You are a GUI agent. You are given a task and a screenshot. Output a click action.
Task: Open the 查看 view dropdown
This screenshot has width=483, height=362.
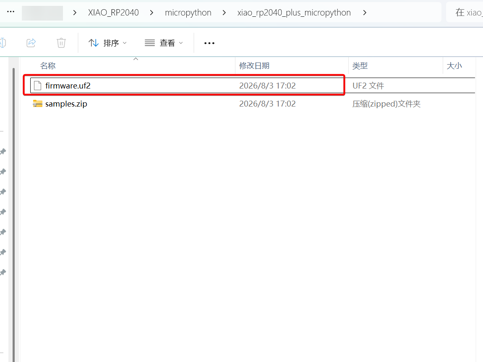point(164,43)
